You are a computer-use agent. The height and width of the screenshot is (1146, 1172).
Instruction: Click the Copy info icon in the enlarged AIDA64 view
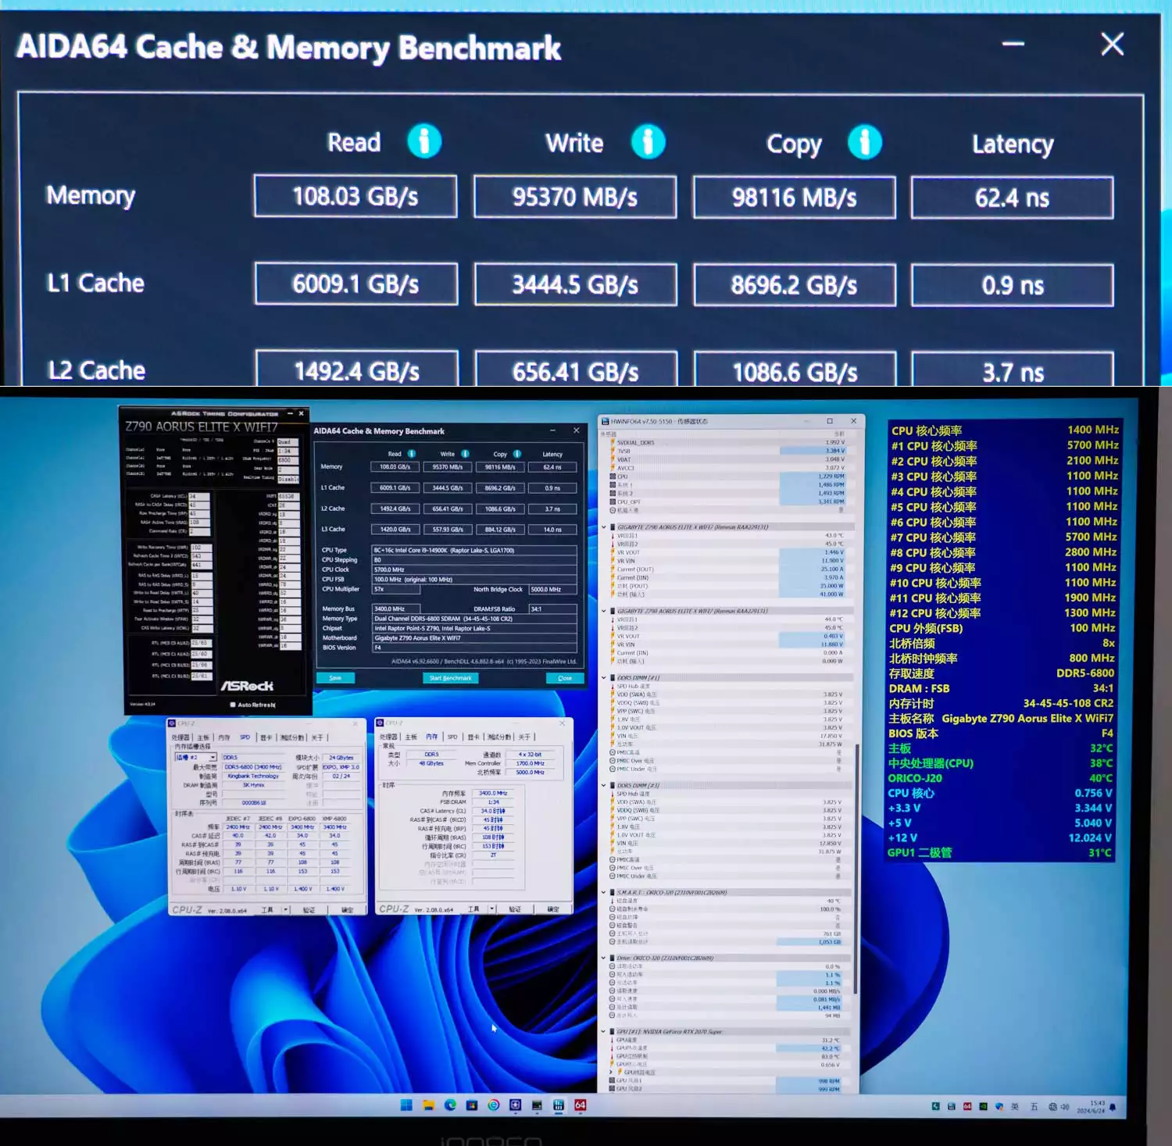(x=865, y=142)
